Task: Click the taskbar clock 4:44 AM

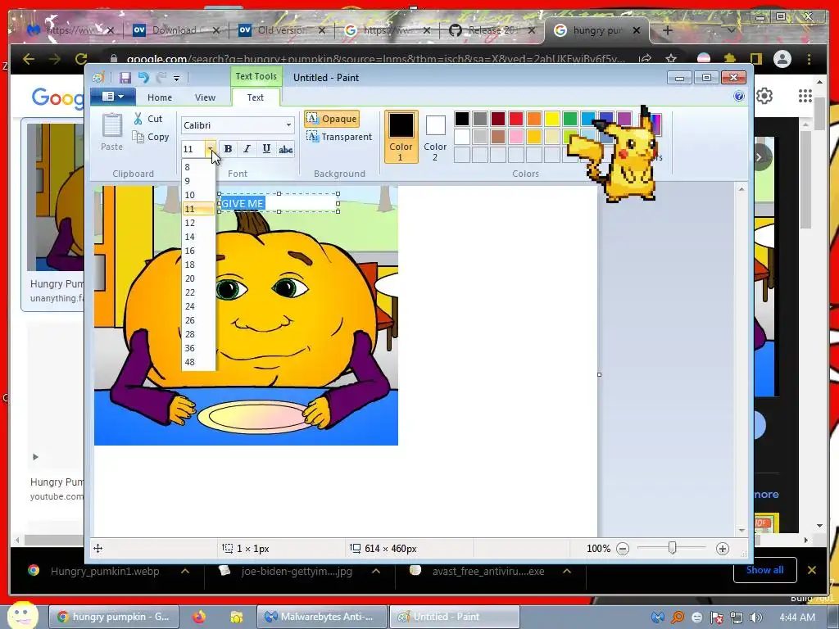Action: [797, 618]
